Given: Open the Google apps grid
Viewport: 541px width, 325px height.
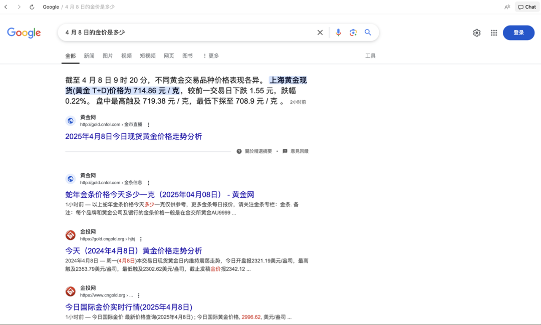Looking at the screenshot, I should [x=493, y=32].
